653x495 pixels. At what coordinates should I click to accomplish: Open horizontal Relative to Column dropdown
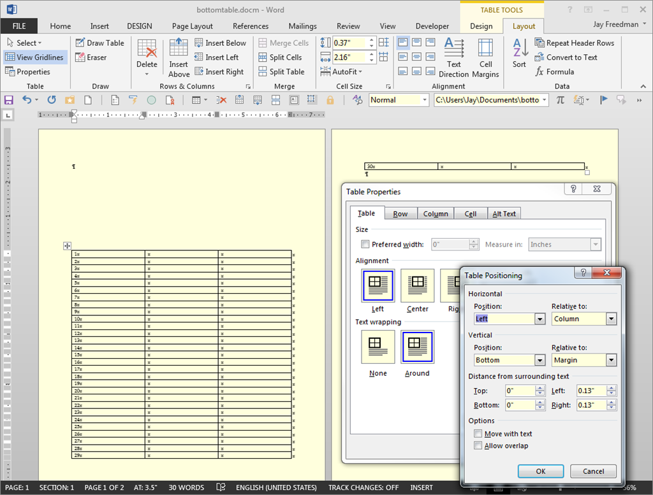[611, 319]
